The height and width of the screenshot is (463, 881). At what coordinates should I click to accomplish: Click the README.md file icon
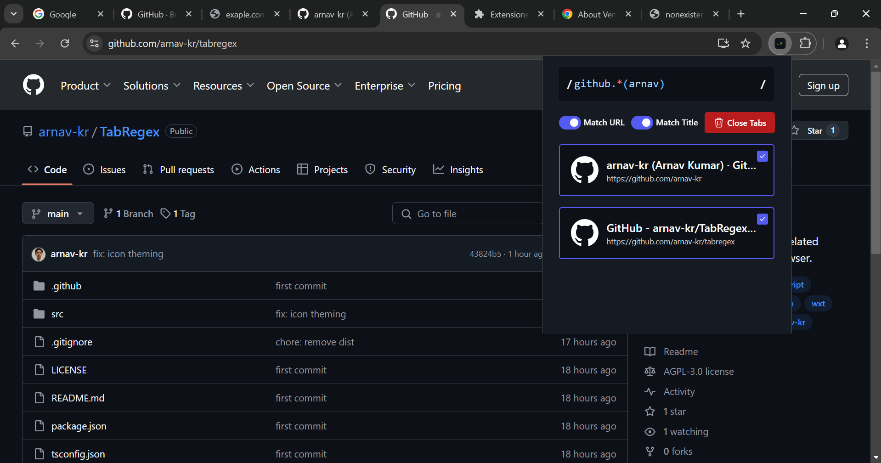pos(40,398)
